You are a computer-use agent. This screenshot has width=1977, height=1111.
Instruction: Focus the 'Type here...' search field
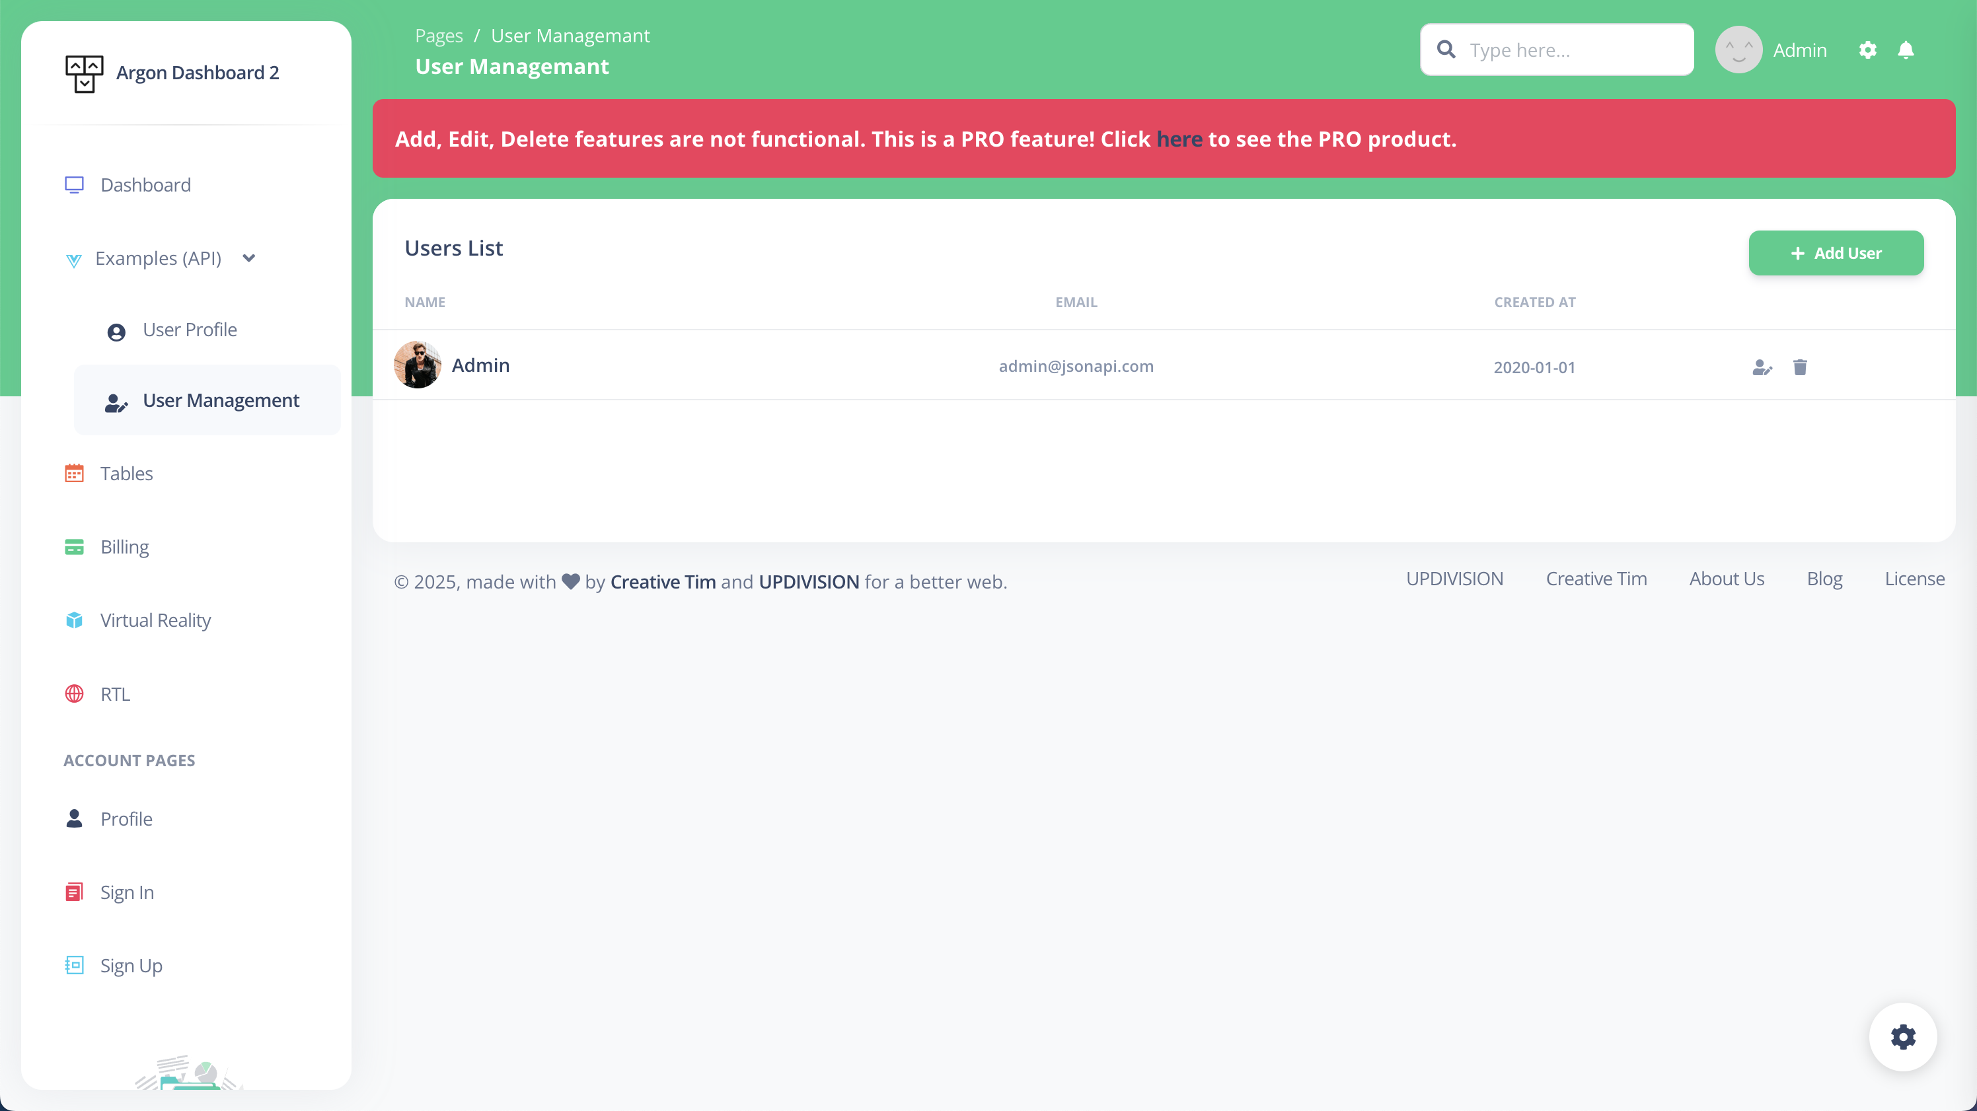(x=1573, y=50)
